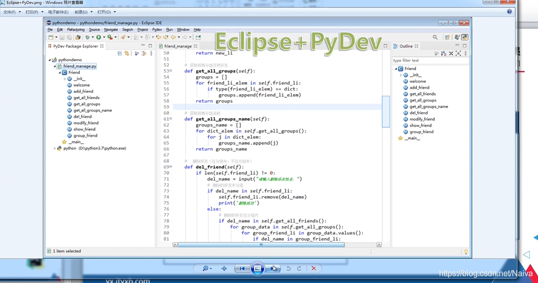The image size is (538, 283).
Task: Maximize the editor area
Action: tap(385, 46)
